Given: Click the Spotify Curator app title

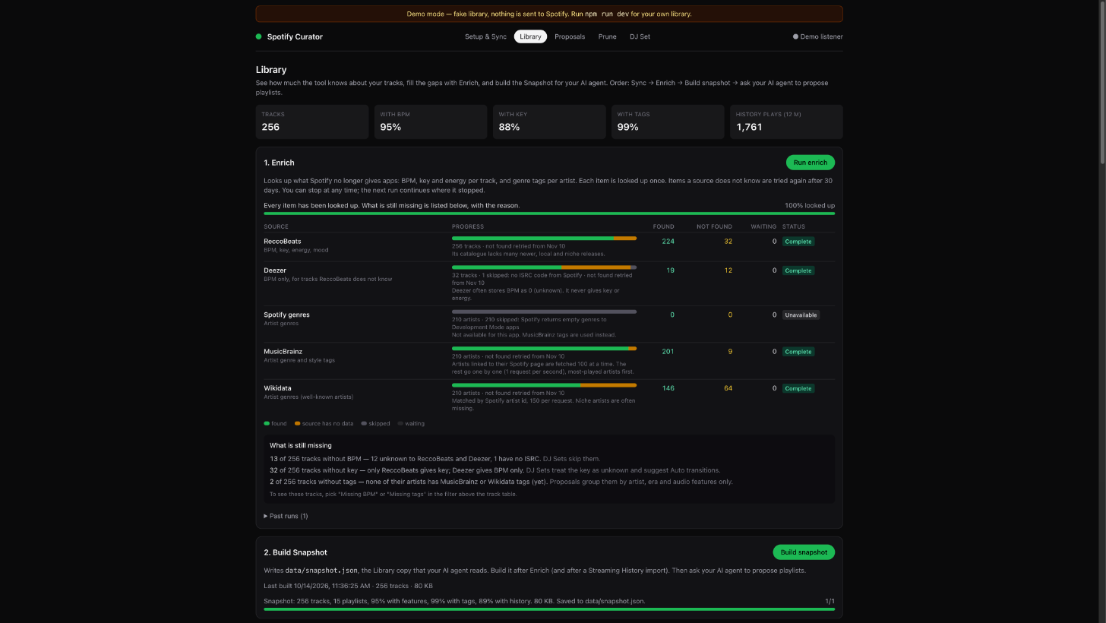Looking at the screenshot, I should coord(295,36).
